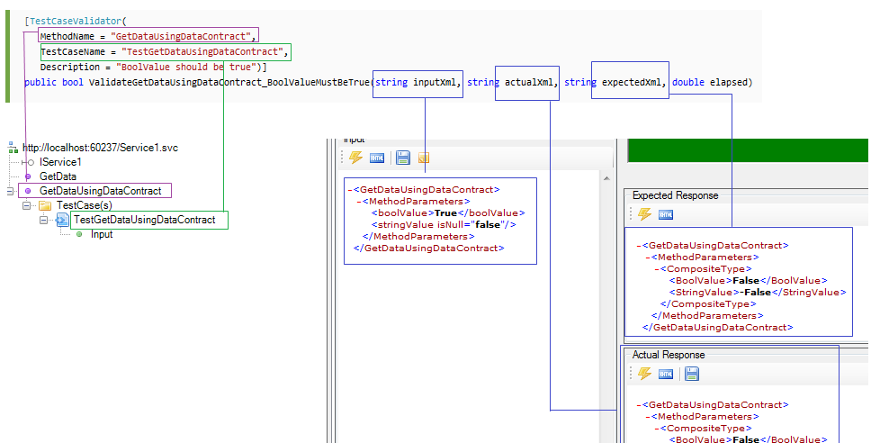
Task: Click -False value in Expected Response StringValue
Action: (x=755, y=292)
